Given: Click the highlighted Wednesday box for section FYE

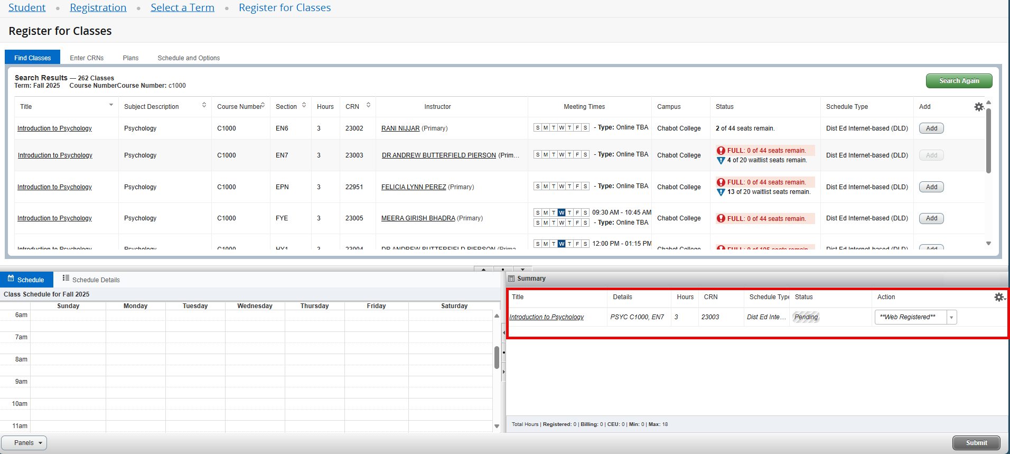Looking at the screenshot, I should pos(561,212).
